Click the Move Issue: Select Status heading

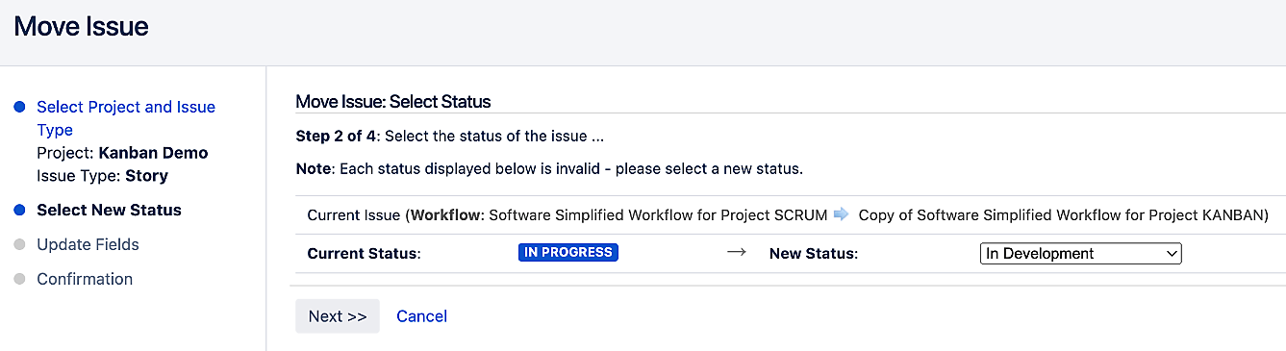point(393,101)
